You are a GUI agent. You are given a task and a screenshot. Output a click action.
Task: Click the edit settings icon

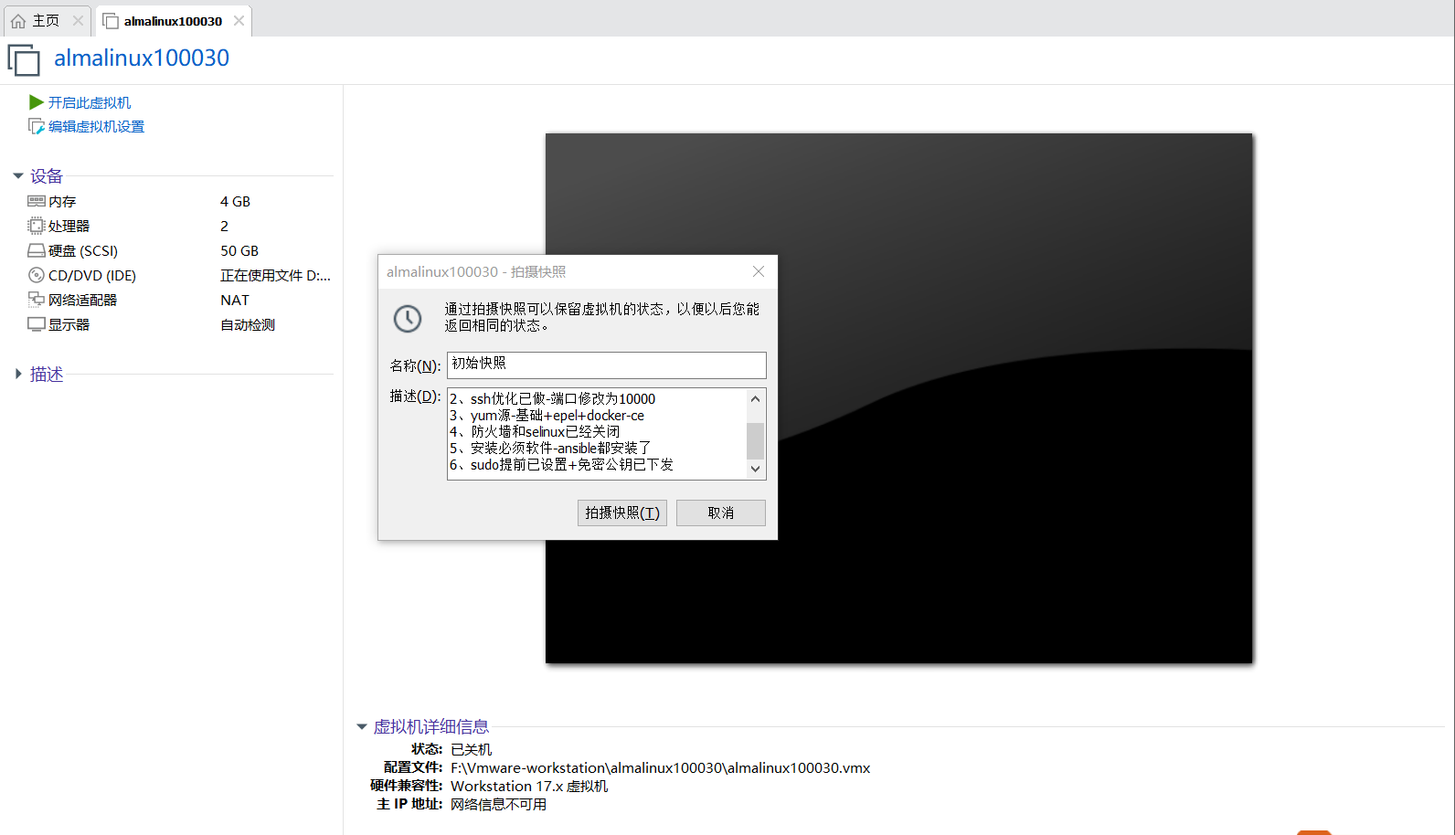coord(37,126)
